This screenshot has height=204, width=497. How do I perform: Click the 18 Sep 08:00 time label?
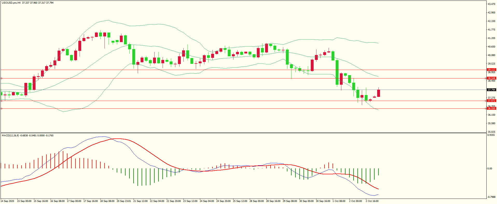tap(107, 201)
